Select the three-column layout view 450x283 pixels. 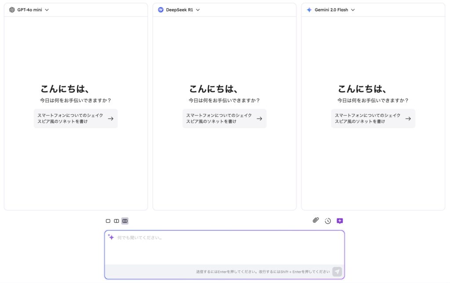[125, 221]
